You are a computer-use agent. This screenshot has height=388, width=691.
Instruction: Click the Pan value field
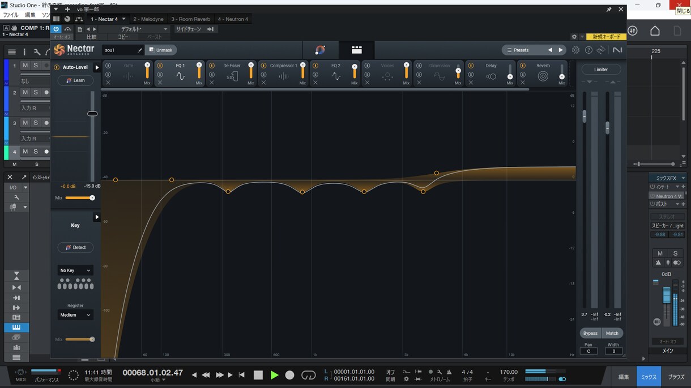click(x=588, y=351)
